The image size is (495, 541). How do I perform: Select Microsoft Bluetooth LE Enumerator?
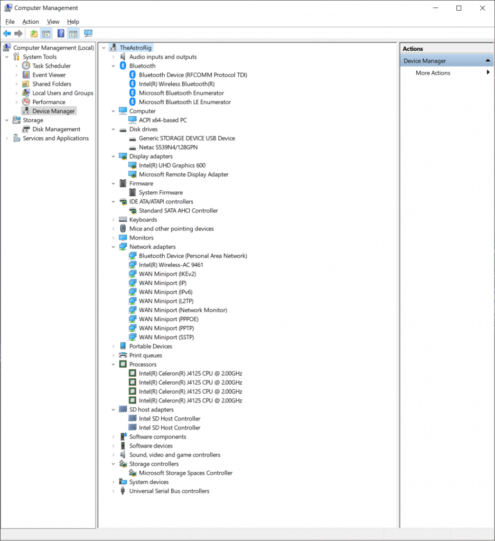[185, 102]
